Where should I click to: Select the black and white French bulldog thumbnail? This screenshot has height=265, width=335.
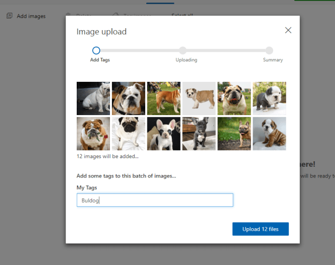point(164,134)
